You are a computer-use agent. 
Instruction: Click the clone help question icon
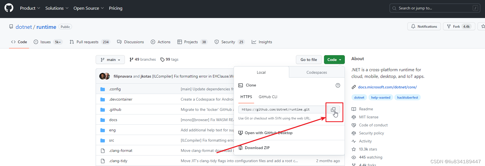point(338,85)
